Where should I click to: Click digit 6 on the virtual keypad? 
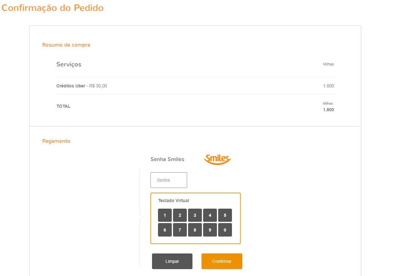[165, 230]
